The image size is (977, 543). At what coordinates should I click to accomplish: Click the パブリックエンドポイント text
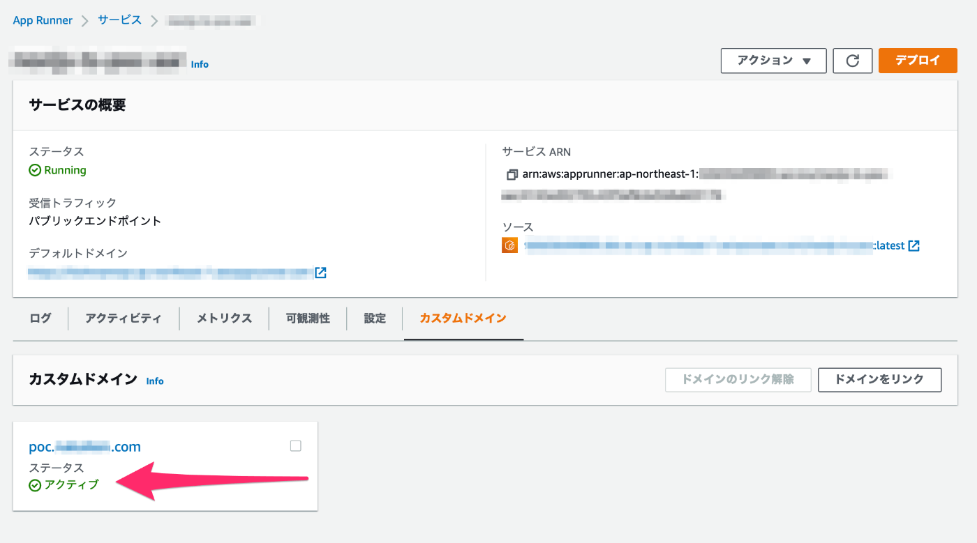[95, 221]
